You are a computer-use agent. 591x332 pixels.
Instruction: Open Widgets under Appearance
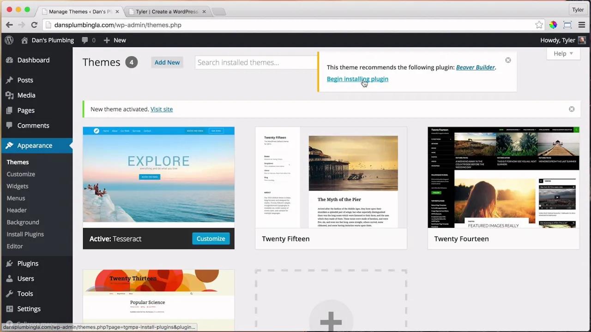18,186
